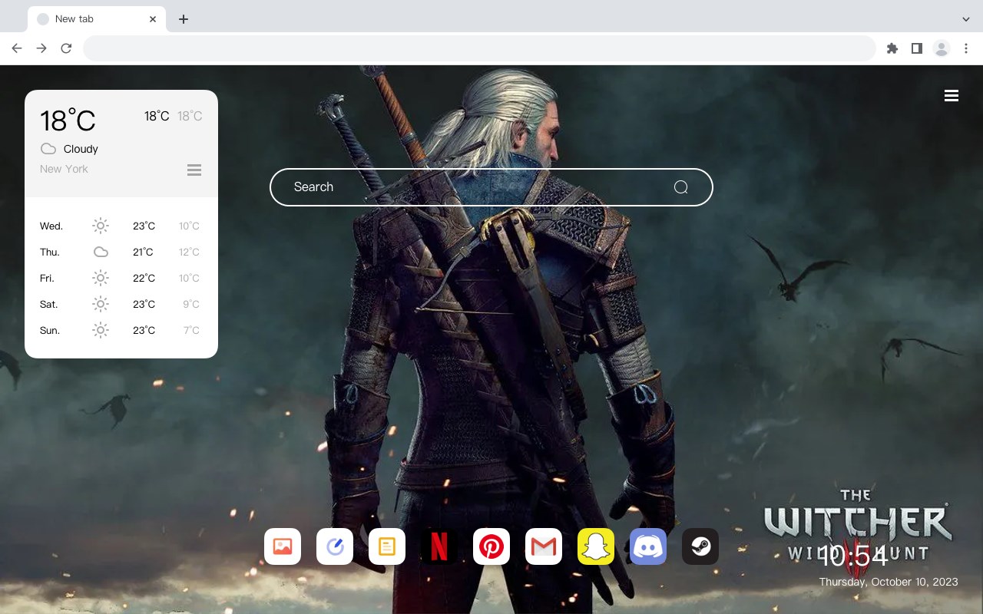This screenshot has width=983, height=614.
Task: Select the Thu. forecast row
Action: (x=121, y=252)
